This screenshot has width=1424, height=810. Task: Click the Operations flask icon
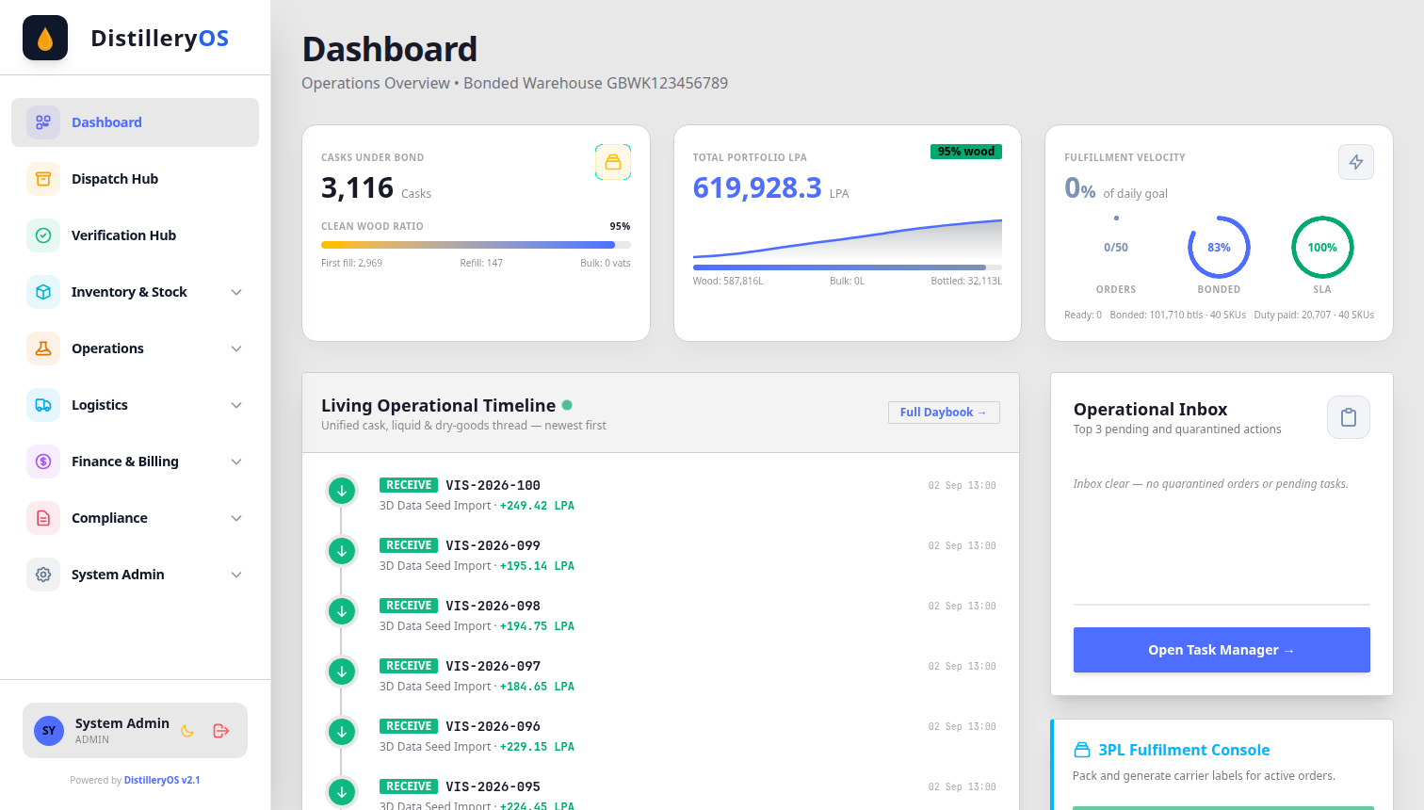coord(43,348)
